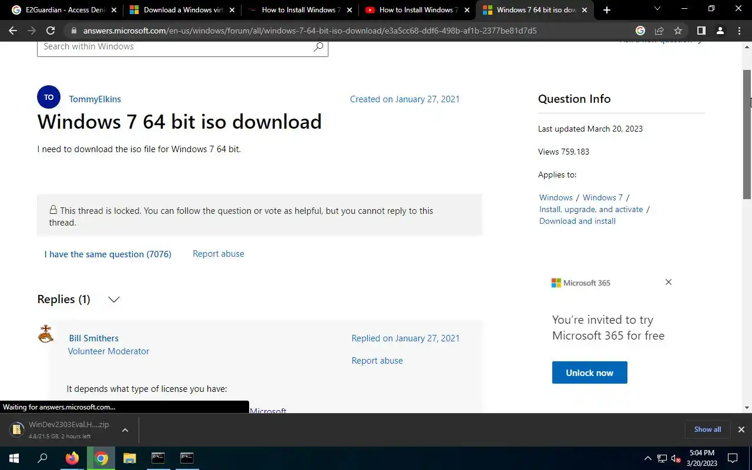Close the E2Guardian tab
Screen dimensions: 752x470
114,10
